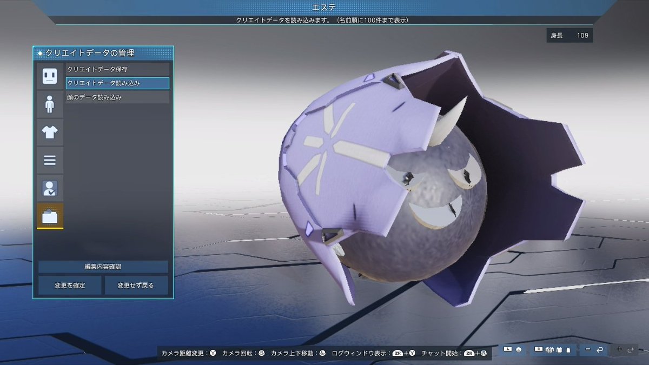The width and height of the screenshot is (649, 365).
Task: Click 変更せず戻る to discard changes
Action: 136,285
